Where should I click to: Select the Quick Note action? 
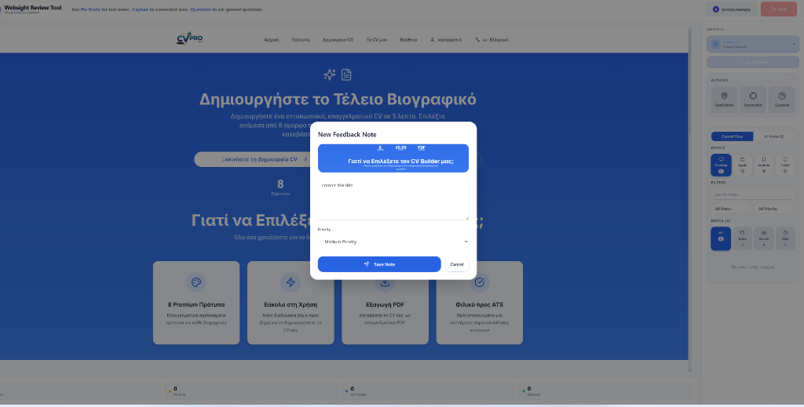click(724, 100)
